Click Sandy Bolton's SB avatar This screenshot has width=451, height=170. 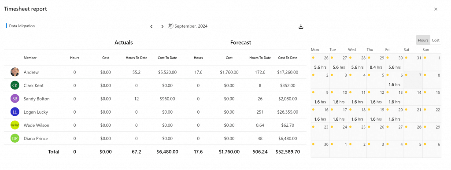click(x=15, y=99)
